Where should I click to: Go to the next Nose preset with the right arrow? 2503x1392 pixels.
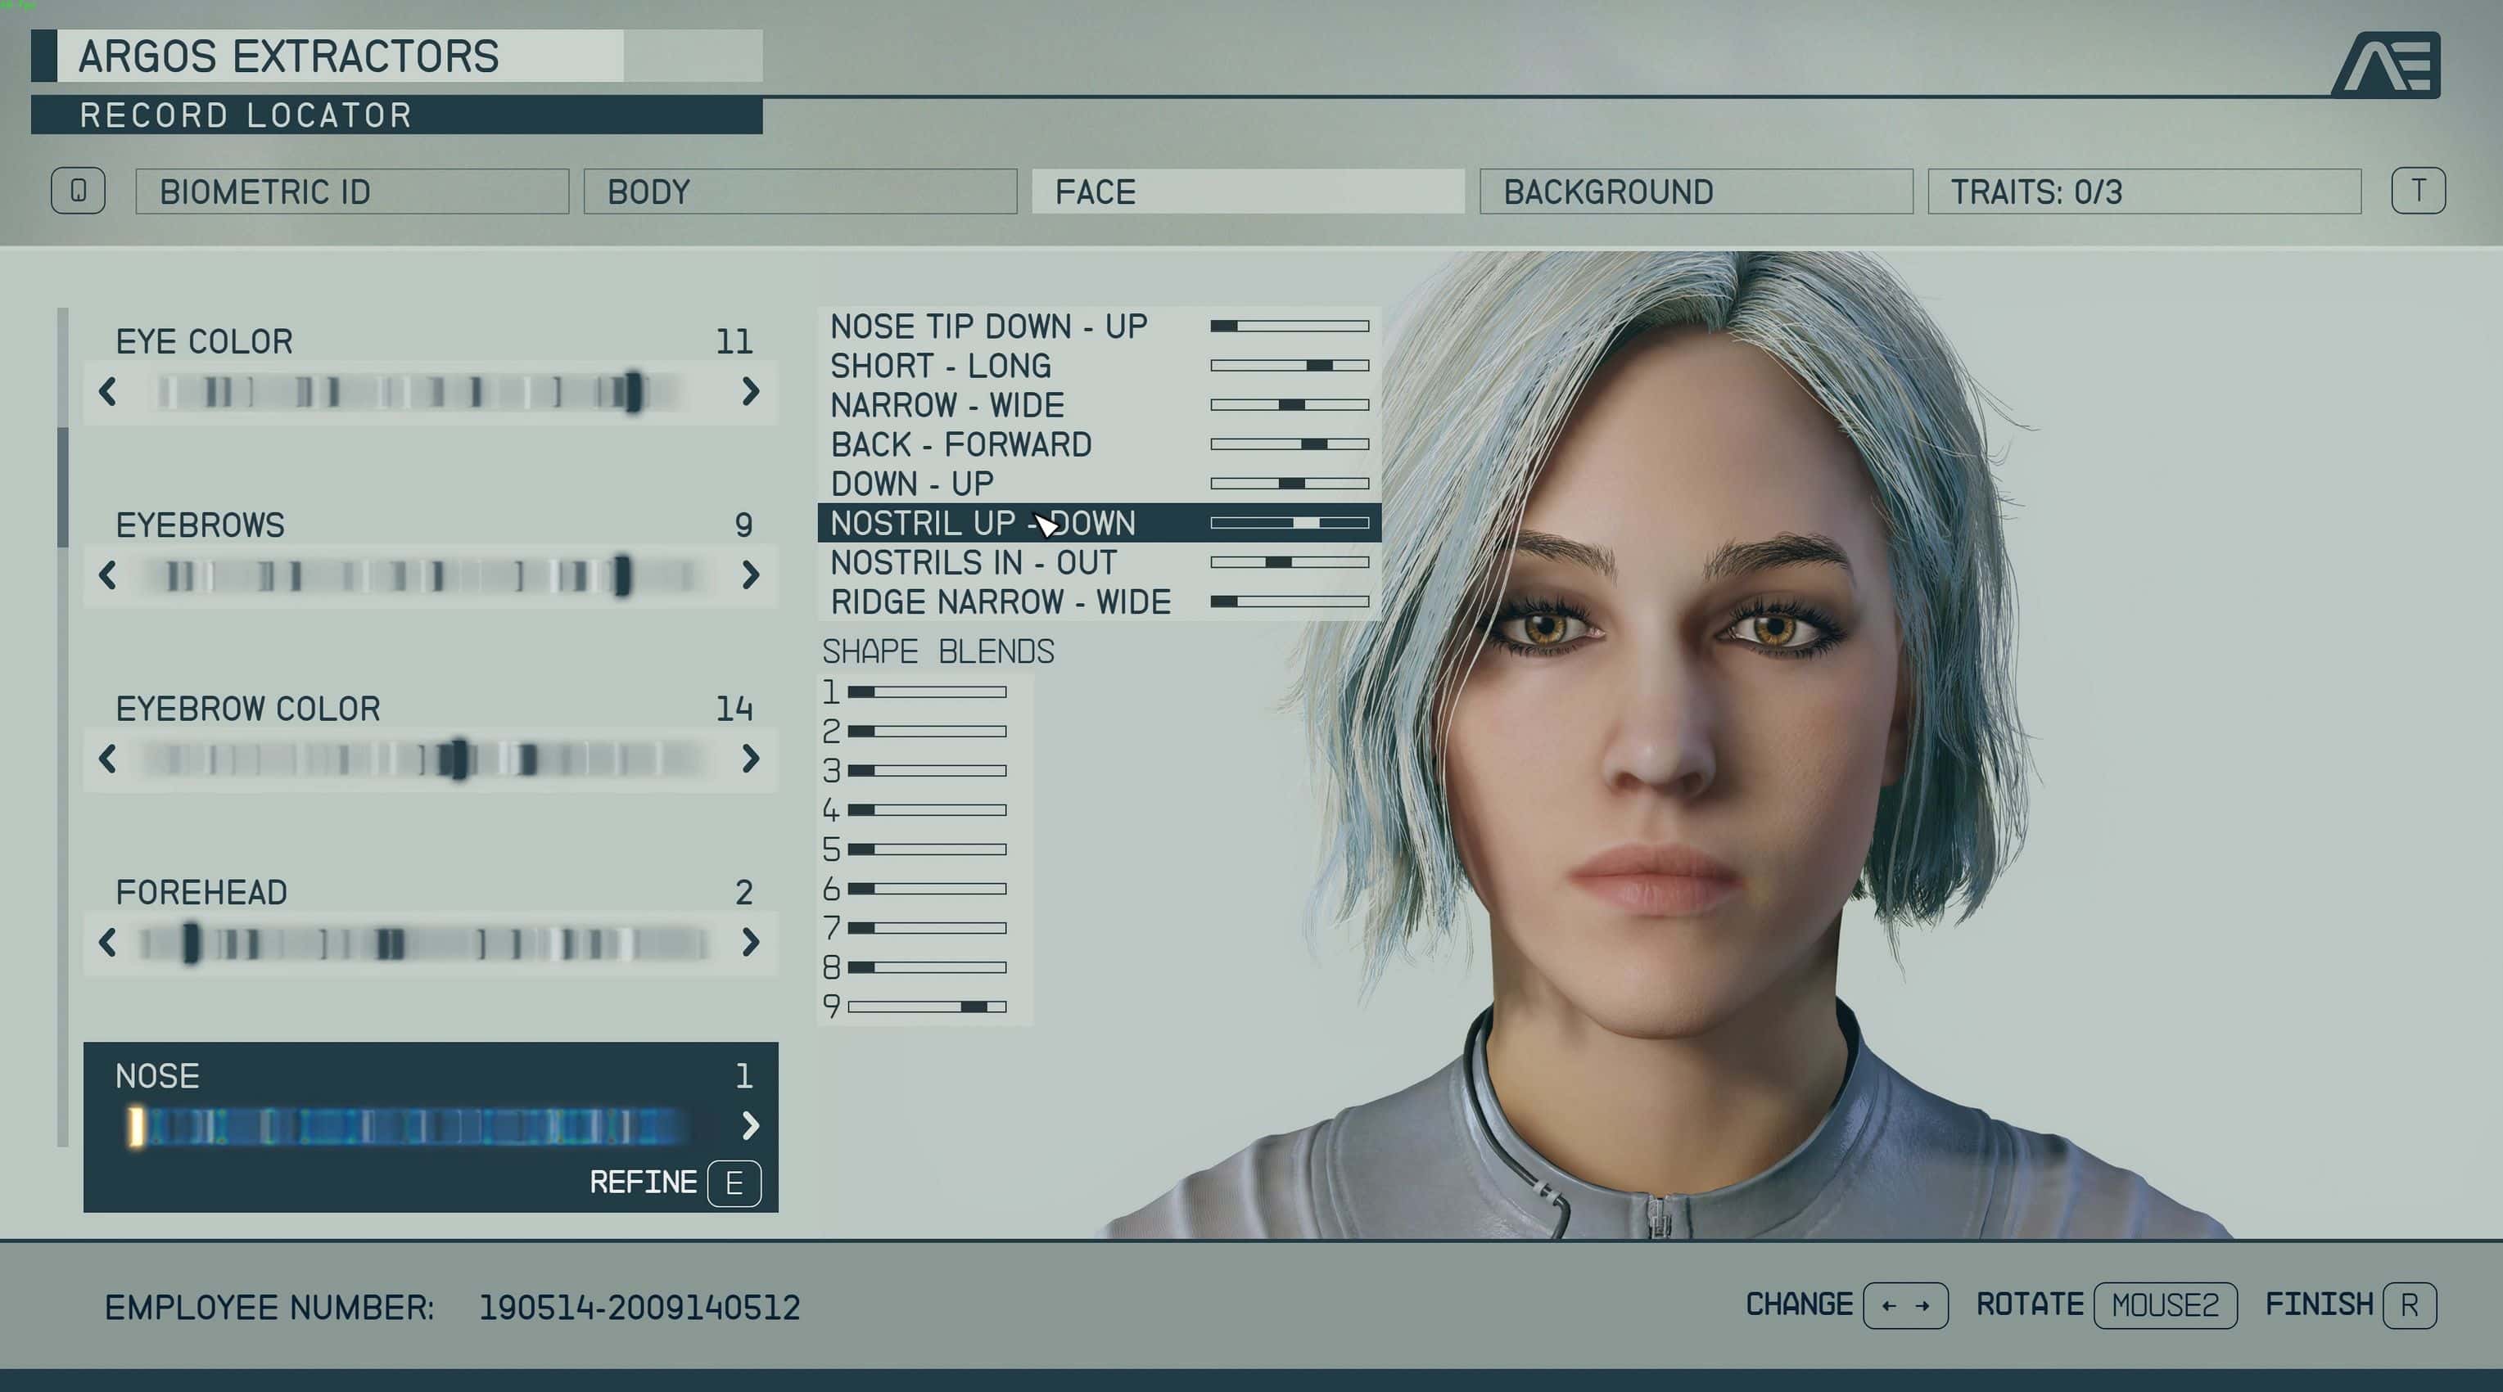(750, 1126)
